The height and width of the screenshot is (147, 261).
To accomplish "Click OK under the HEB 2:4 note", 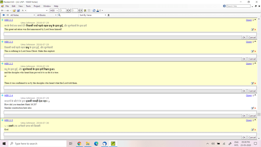I will (244, 116).
